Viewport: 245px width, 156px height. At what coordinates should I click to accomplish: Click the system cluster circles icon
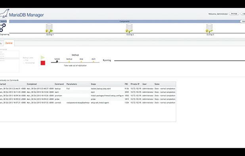3,28
